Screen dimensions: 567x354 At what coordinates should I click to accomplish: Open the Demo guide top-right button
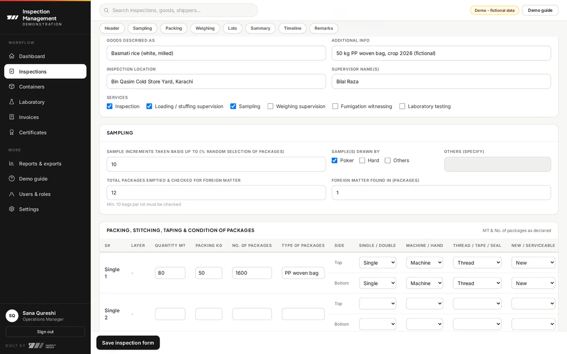pyautogui.click(x=540, y=10)
